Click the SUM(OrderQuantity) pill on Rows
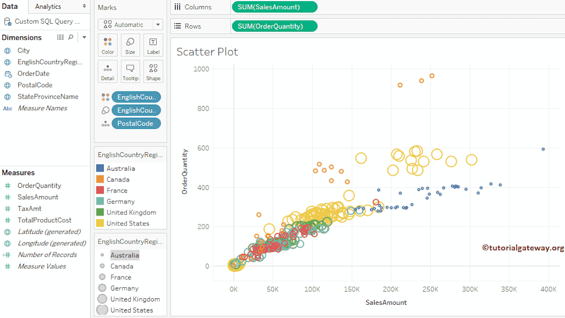 274,25
